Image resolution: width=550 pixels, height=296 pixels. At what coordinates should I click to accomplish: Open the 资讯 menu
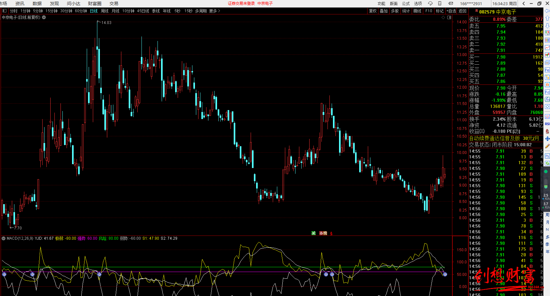(x=20, y=4)
